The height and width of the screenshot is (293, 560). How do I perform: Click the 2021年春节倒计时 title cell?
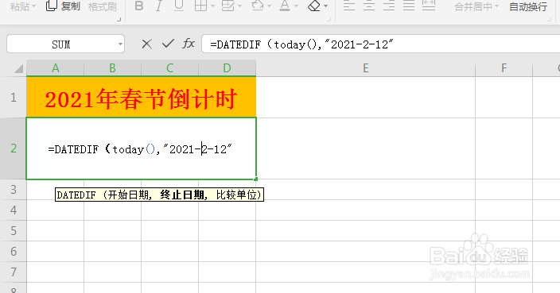(141, 98)
